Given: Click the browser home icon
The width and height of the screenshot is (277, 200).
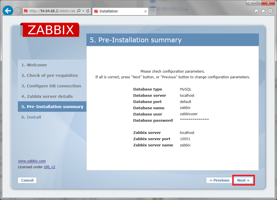Looking at the screenshot, I should tap(256, 11).
